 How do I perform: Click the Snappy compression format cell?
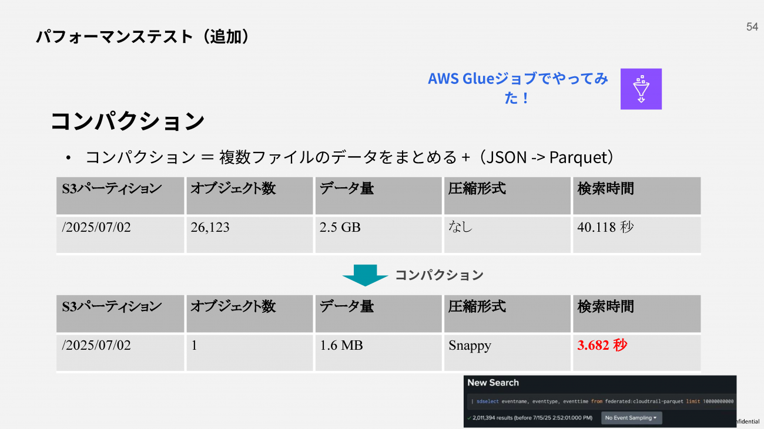coord(507,353)
